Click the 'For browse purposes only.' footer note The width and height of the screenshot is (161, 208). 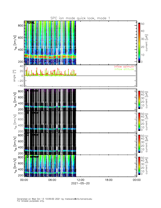(x=31, y=201)
